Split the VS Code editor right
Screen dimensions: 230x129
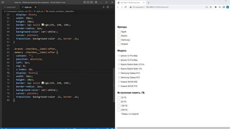coord(108,7)
